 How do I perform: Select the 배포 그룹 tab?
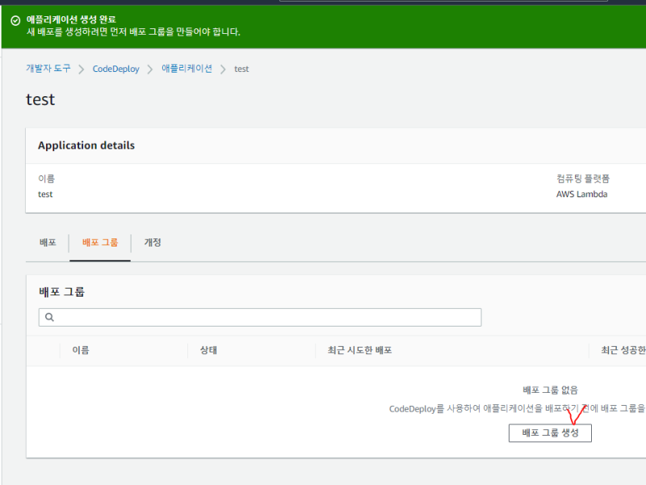tap(100, 242)
